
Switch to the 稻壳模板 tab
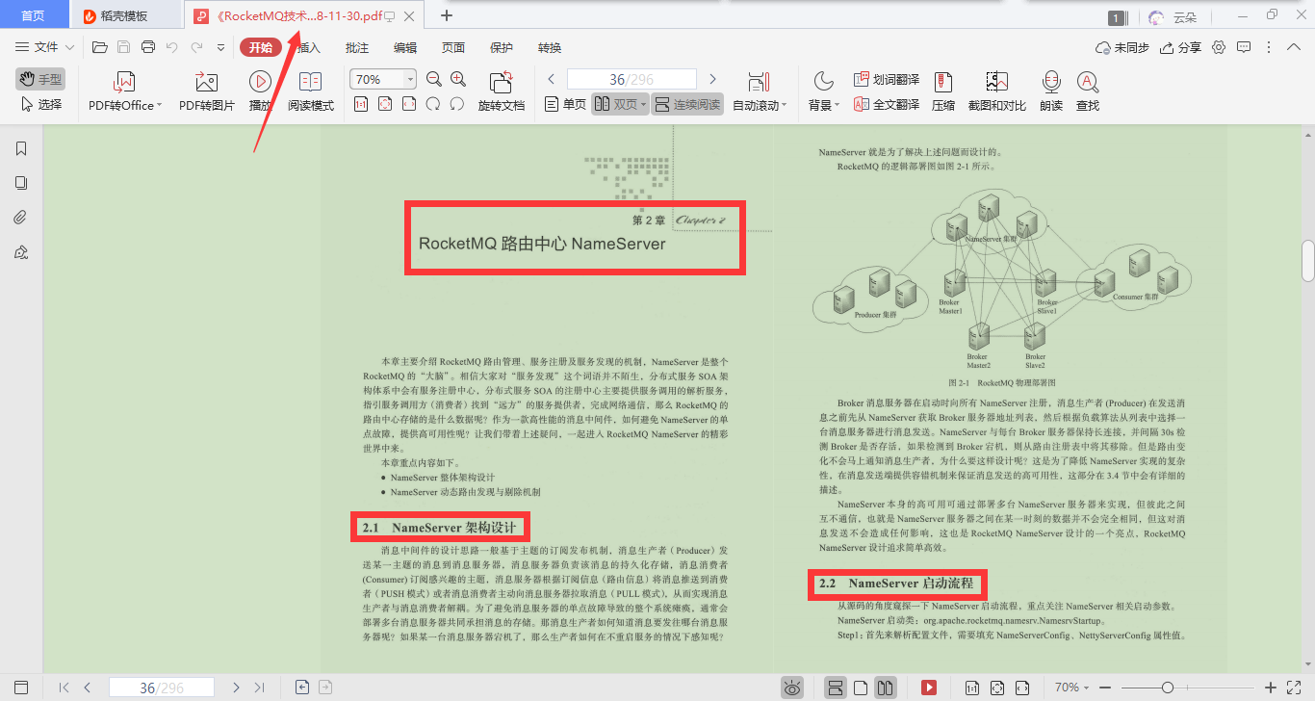pyautogui.click(x=124, y=15)
